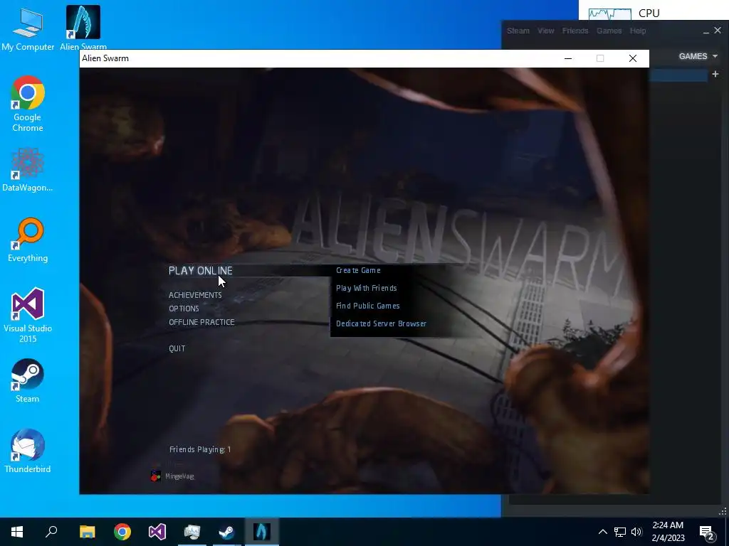Image resolution: width=729 pixels, height=546 pixels.
Task: Open the Games menu in Steam window
Action: point(609,31)
